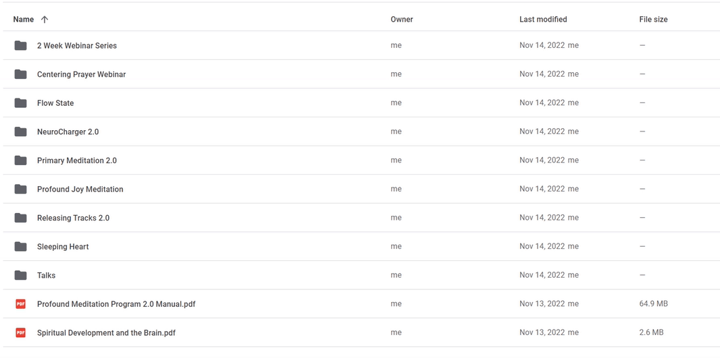Viewport: 720px width, 358px height.
Task: Click the Primary Meditation 2.0 folder icon
Action: (21, 160)
